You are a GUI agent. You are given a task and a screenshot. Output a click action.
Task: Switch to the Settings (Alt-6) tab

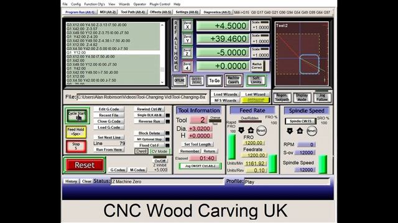click(x=187, y=12)
